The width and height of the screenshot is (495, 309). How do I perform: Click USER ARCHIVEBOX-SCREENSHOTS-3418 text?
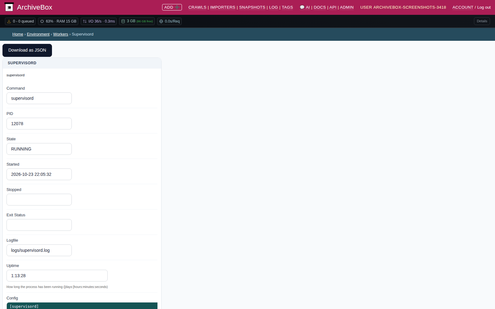click(403, 7)
